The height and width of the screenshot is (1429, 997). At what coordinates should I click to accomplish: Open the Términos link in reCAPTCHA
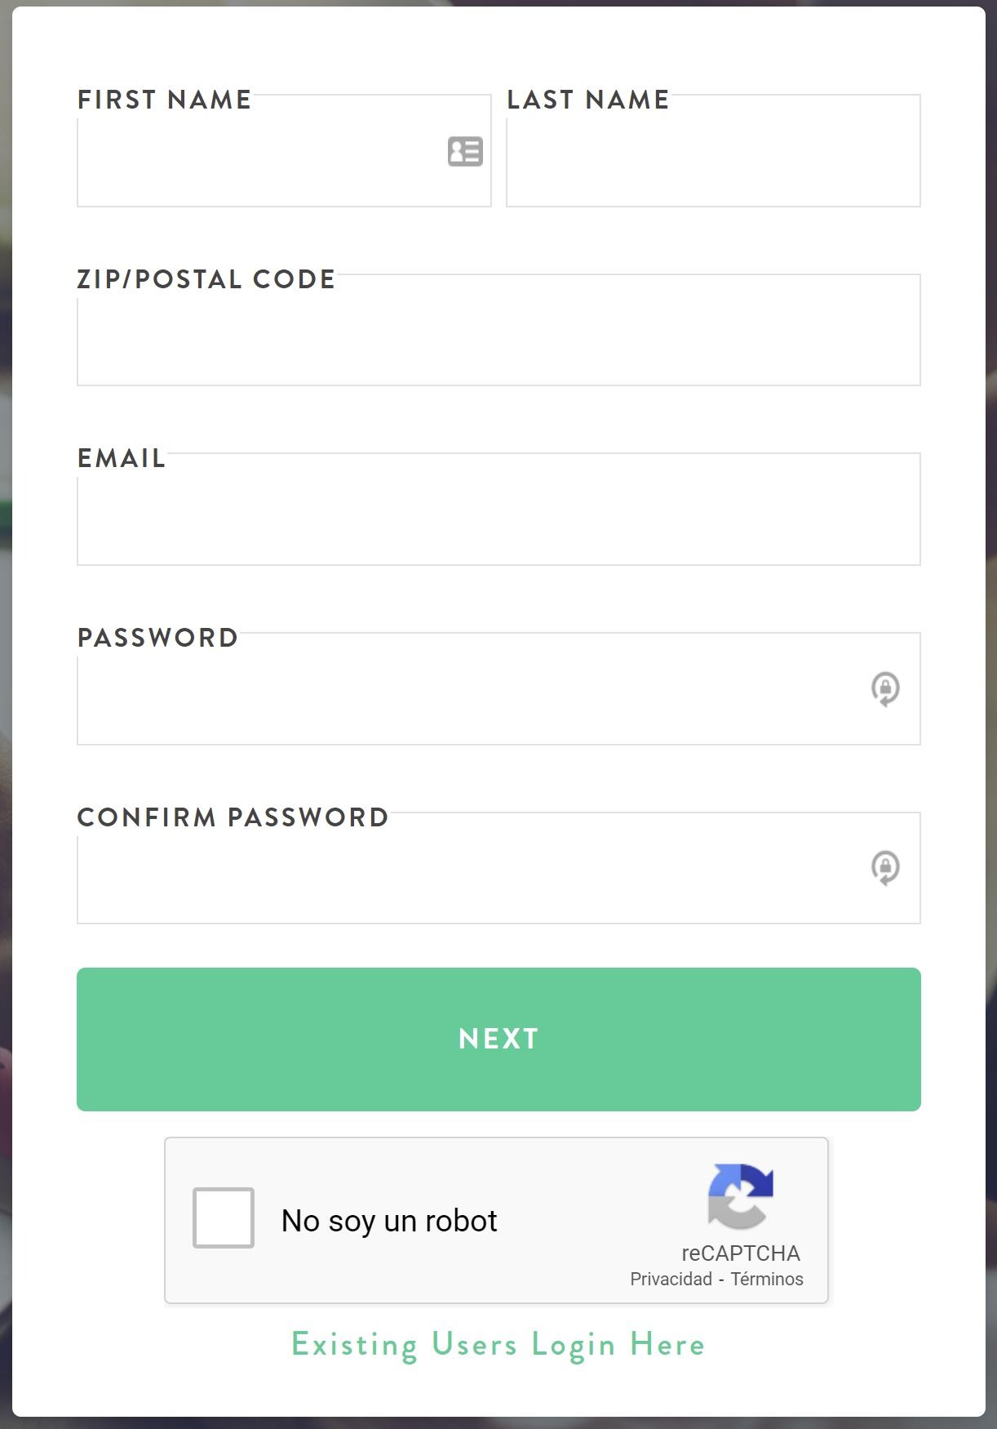point(767,1279)
